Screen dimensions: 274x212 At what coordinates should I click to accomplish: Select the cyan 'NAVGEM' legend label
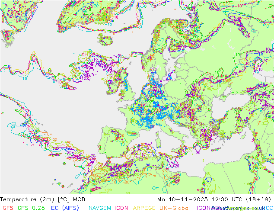pos(100,208)
